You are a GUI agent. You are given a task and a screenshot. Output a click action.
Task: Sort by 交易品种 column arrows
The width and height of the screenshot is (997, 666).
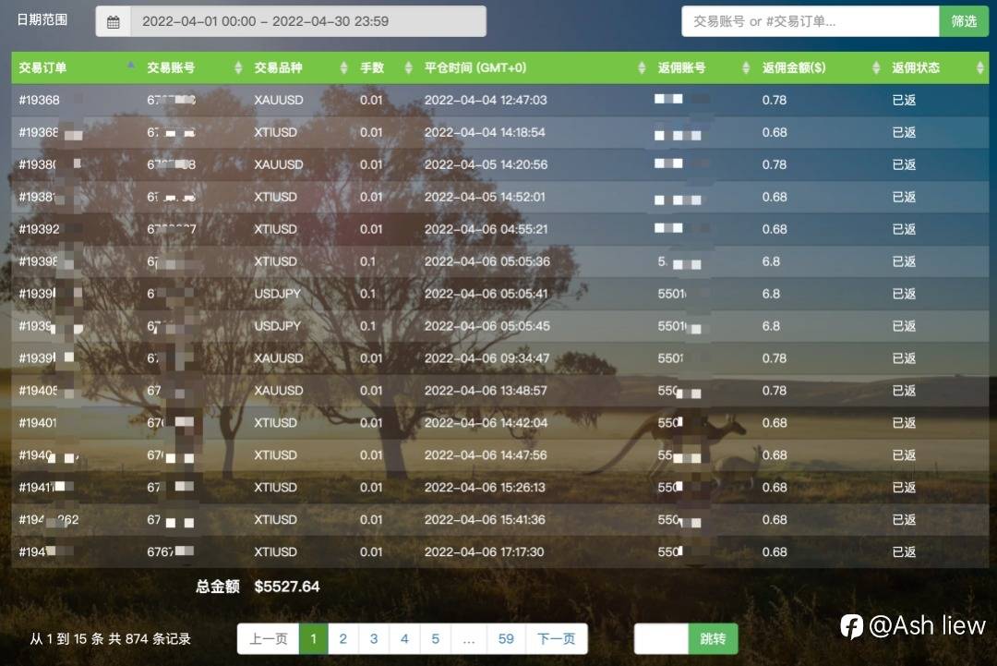point(344,67)
